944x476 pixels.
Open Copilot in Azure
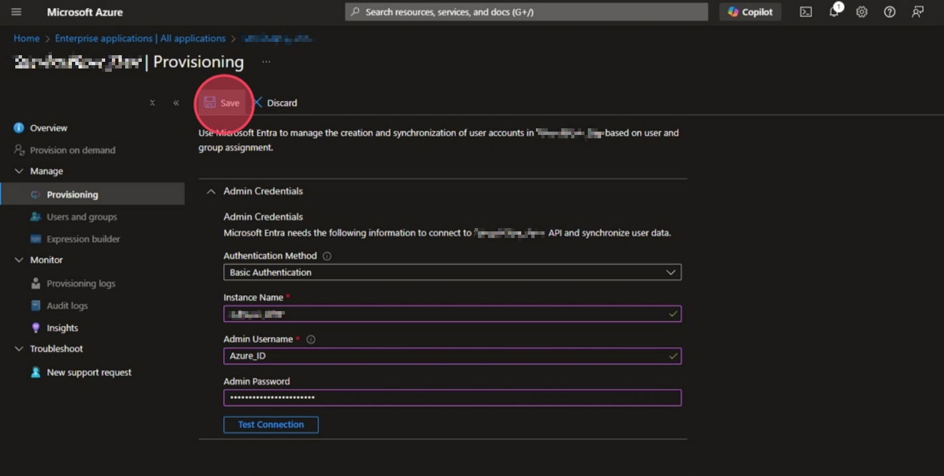click(750, 11)
